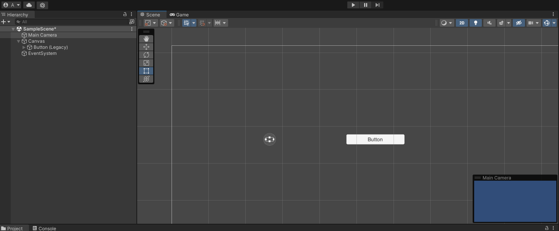The height and width of the screenshot is (231, 559).
Task: Select the Rotate tool
Action: point(146,55)
